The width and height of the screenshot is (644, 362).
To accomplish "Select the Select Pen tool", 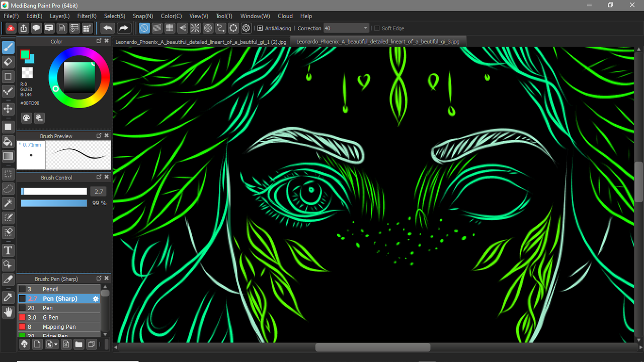I will click(x=8, y=218).
